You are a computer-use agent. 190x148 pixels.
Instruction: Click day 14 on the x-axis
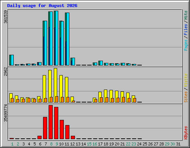point(83,144)
